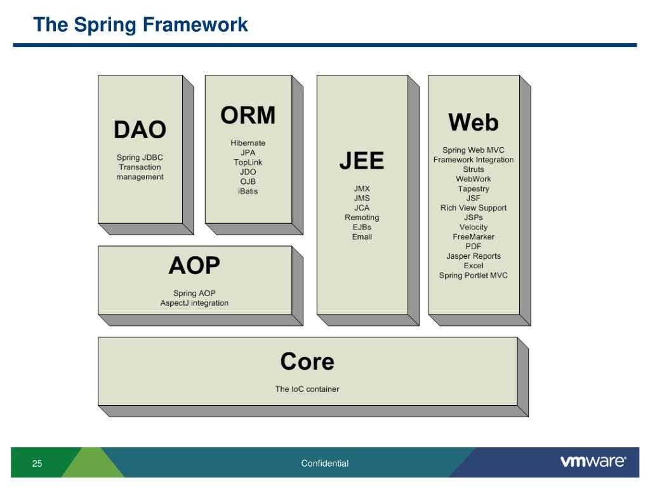The width and height of the screenshot is (650, 487).
Task: Select "Spring Web MVC" text
Action: pyautogui.click(x=474, y=150)
